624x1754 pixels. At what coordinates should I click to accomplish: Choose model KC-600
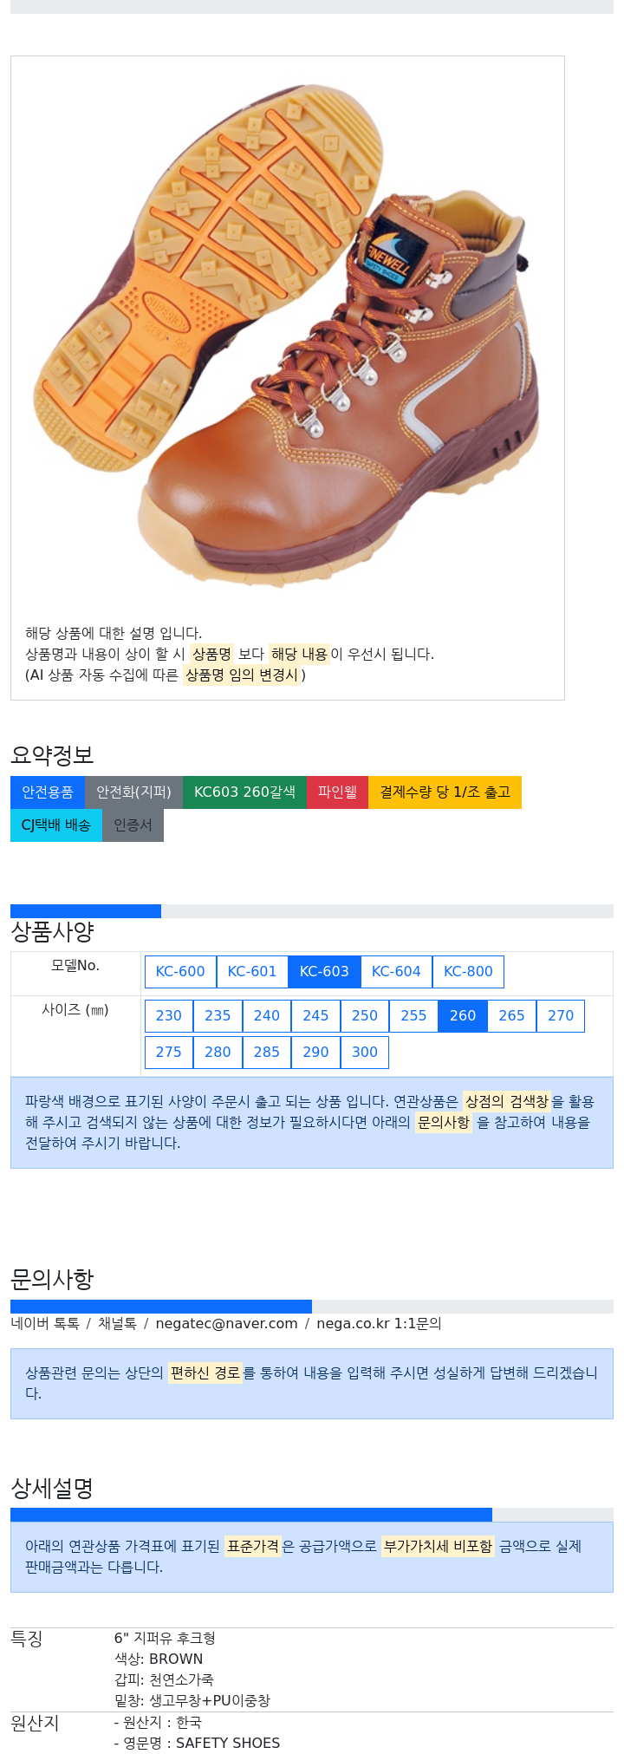click(180, 972)
